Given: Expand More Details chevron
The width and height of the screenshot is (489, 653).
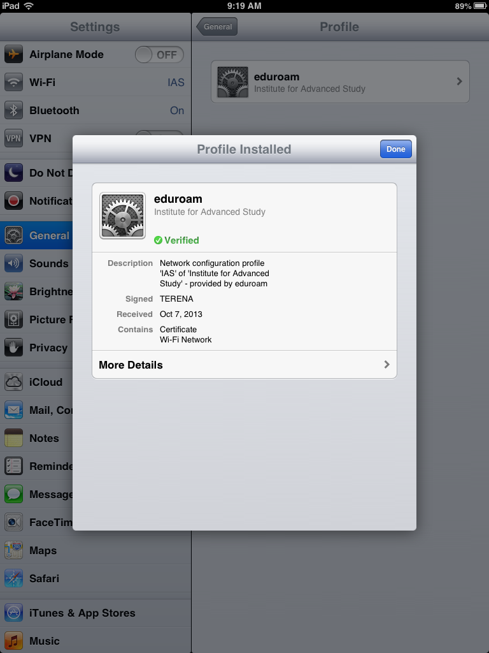Looking at the screenshot, I should [x=386, y=364].
